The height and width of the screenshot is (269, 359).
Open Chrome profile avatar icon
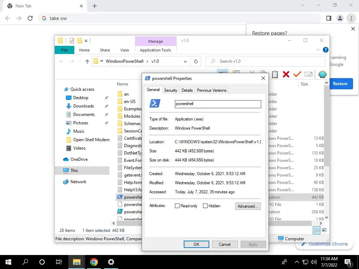(x=340, y=18)
